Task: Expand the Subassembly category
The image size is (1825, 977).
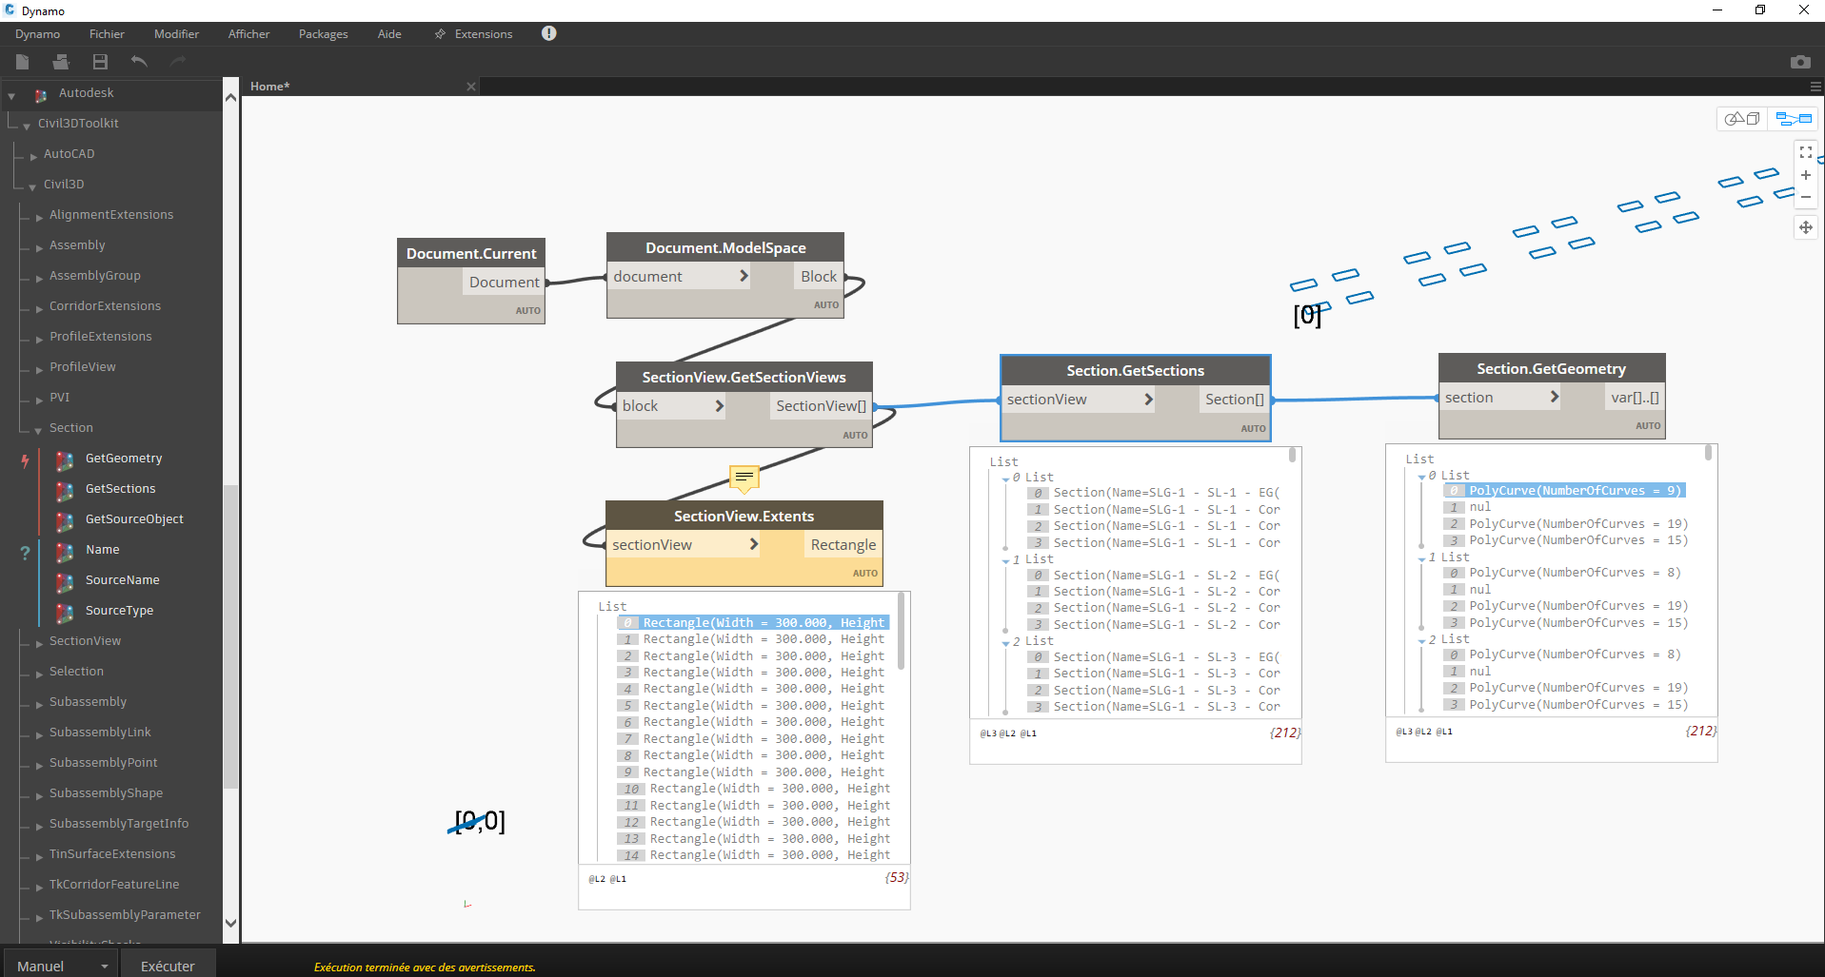Action: coord(39,704)
